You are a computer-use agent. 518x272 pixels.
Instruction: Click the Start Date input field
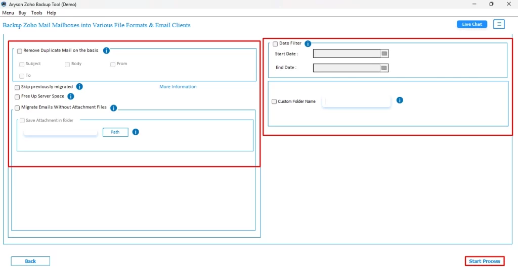coord(347,53)
